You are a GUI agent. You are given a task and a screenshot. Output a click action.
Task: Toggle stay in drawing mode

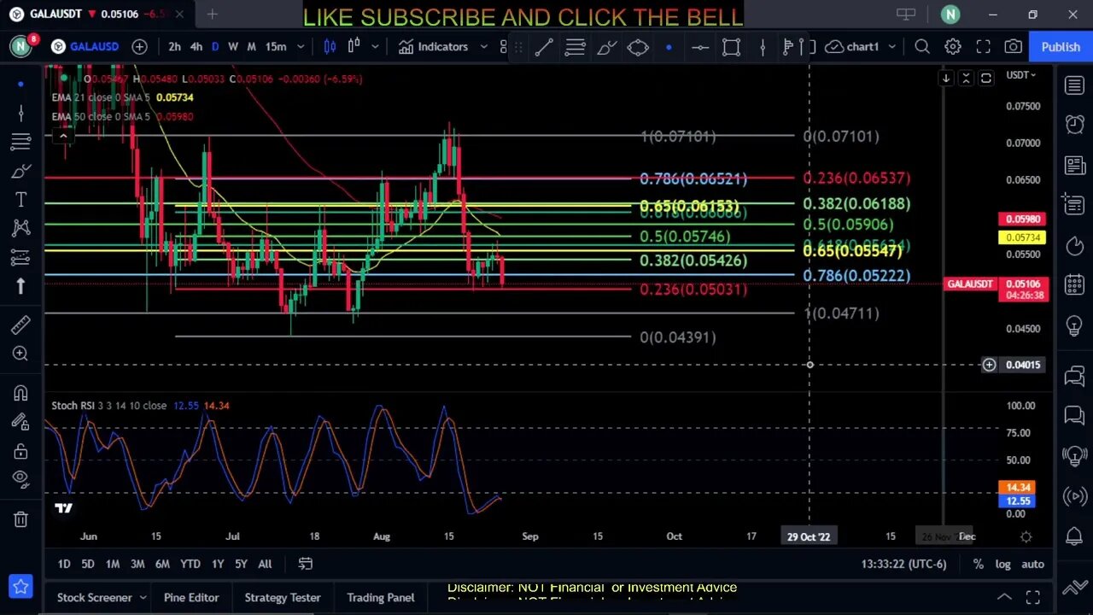coord(20,421)
